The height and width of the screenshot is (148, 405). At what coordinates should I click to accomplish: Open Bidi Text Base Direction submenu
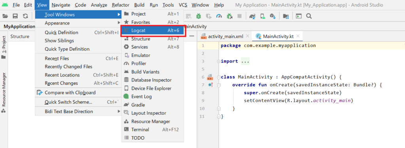pyautogui.click(x=78, y=112)
